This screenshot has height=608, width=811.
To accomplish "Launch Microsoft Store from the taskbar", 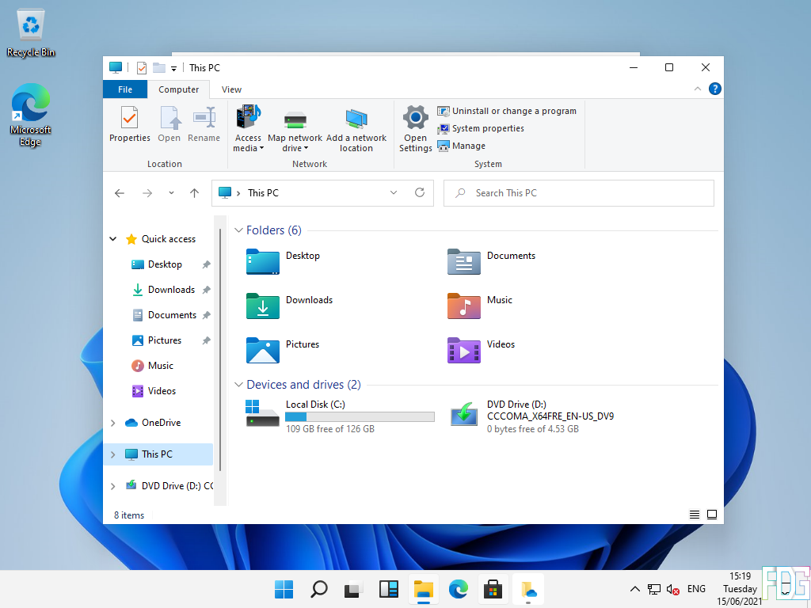I will pos(493,589).
